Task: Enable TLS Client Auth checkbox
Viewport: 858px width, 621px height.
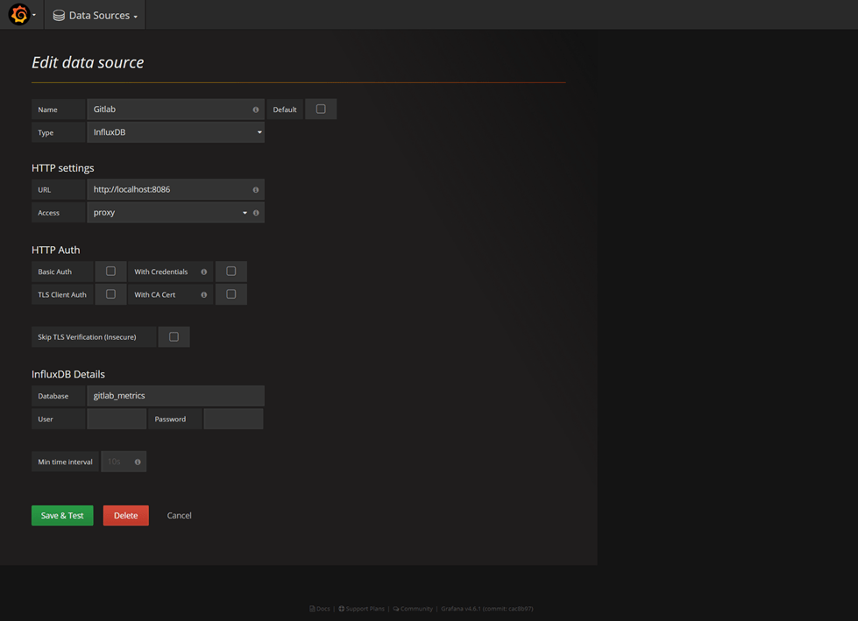Action: 110,294
